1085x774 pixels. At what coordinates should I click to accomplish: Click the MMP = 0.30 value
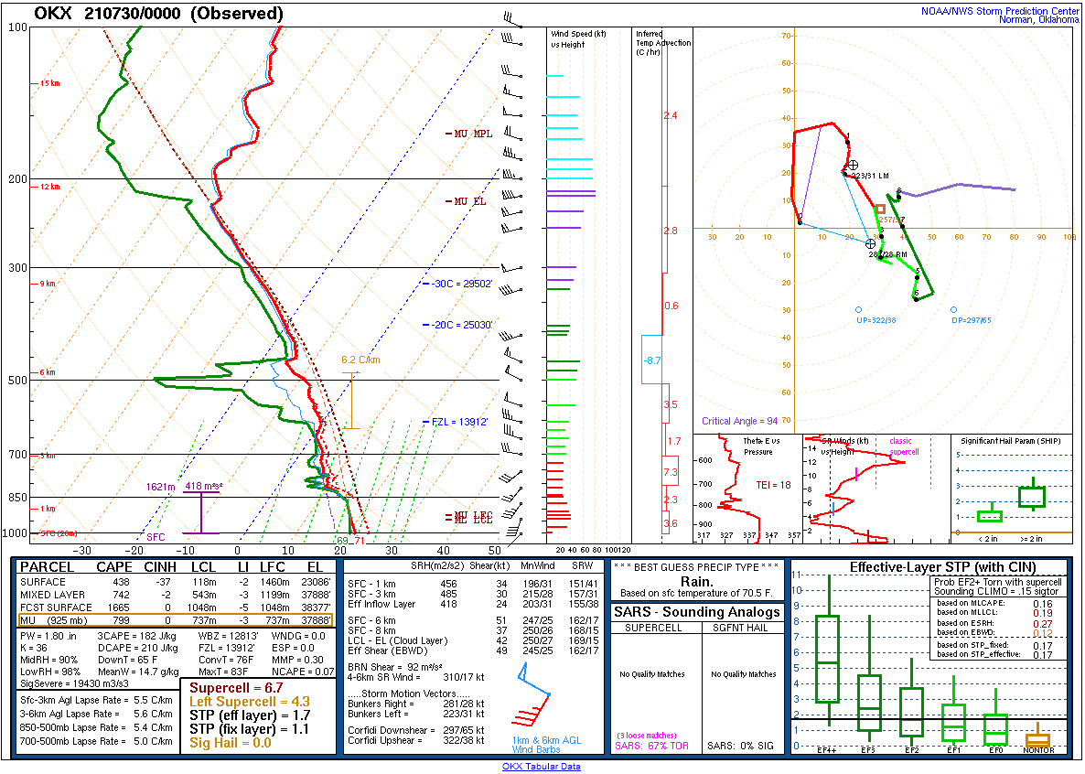pos(297,660)
